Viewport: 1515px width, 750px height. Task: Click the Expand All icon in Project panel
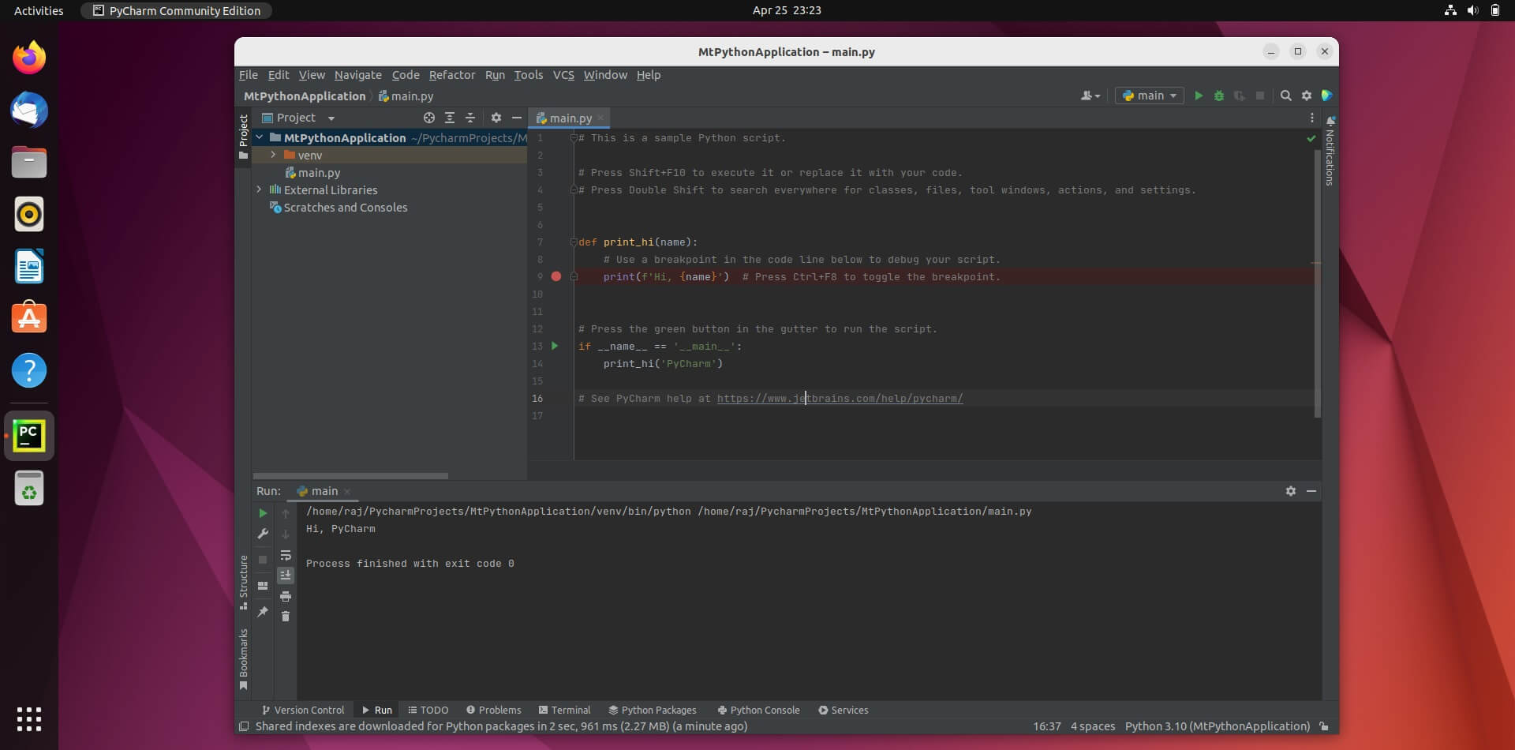point(450,118)
